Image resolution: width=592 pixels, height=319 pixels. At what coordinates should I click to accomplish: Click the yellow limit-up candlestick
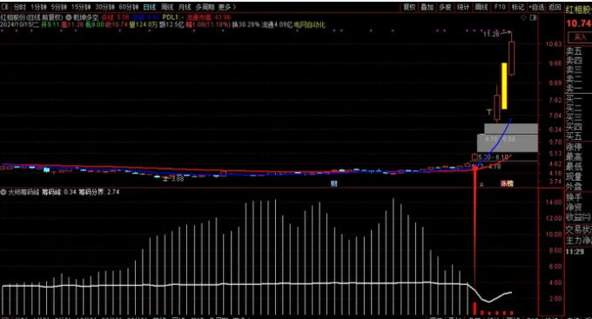(x=504, y=86)
